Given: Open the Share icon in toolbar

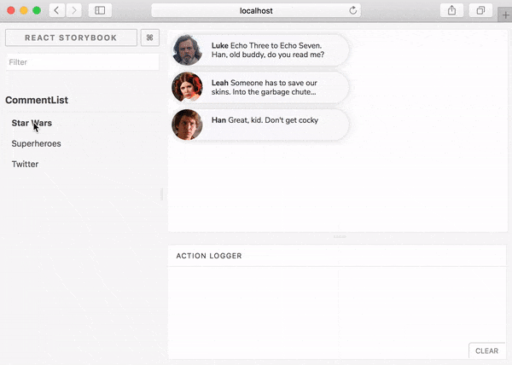Looking at the screenshot, I should (451, 10).
